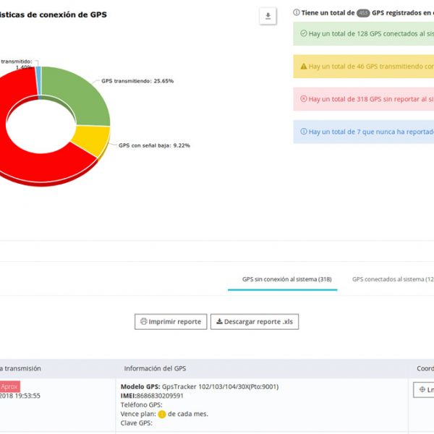
Task: Click the 'Información del GPS' column header
Action: pyautogui.click(x=155, y=368)
